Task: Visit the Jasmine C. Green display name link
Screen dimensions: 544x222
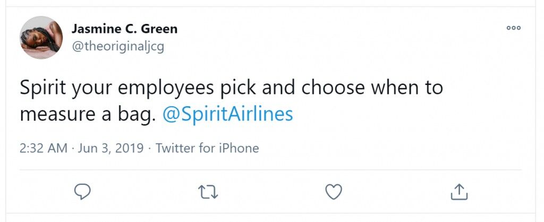Action: [124, 29]
